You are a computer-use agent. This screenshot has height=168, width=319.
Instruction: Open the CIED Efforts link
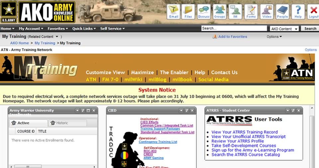149,122
